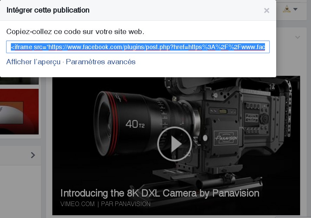
Task: Open the post options chevron menu
Action: pyautogui.click(x=298, y=37)
